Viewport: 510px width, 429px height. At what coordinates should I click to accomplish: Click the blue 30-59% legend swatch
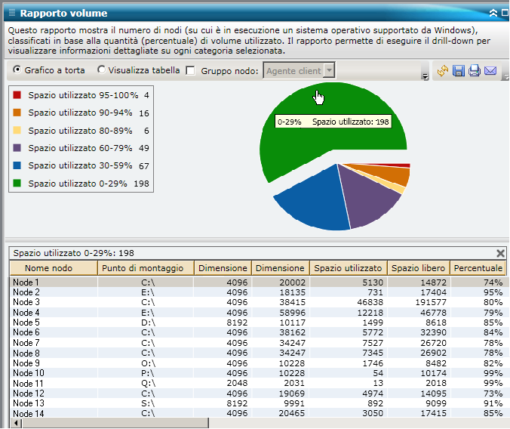tap(17, 165)
